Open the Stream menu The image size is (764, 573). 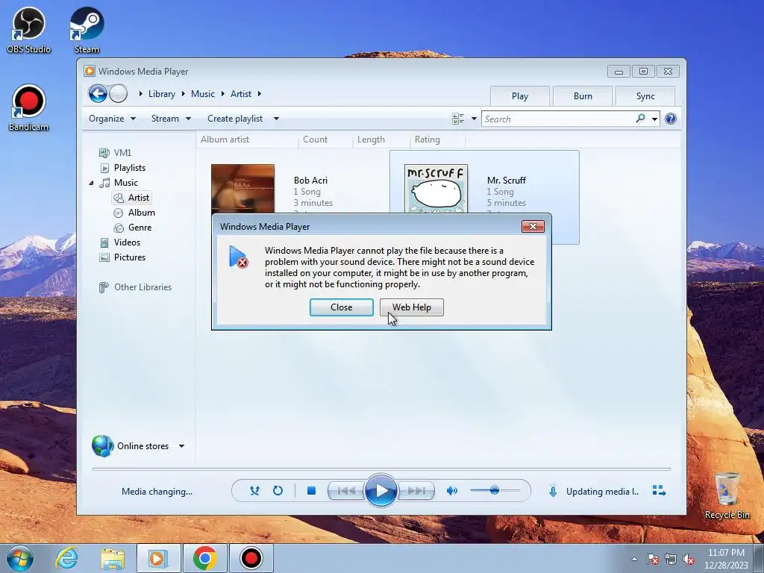[x=171, y=119]
